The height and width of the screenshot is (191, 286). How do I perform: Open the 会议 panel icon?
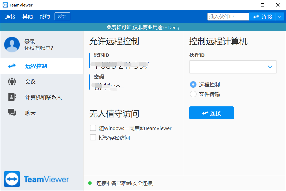pyautogui.click(x=11, y=81)
